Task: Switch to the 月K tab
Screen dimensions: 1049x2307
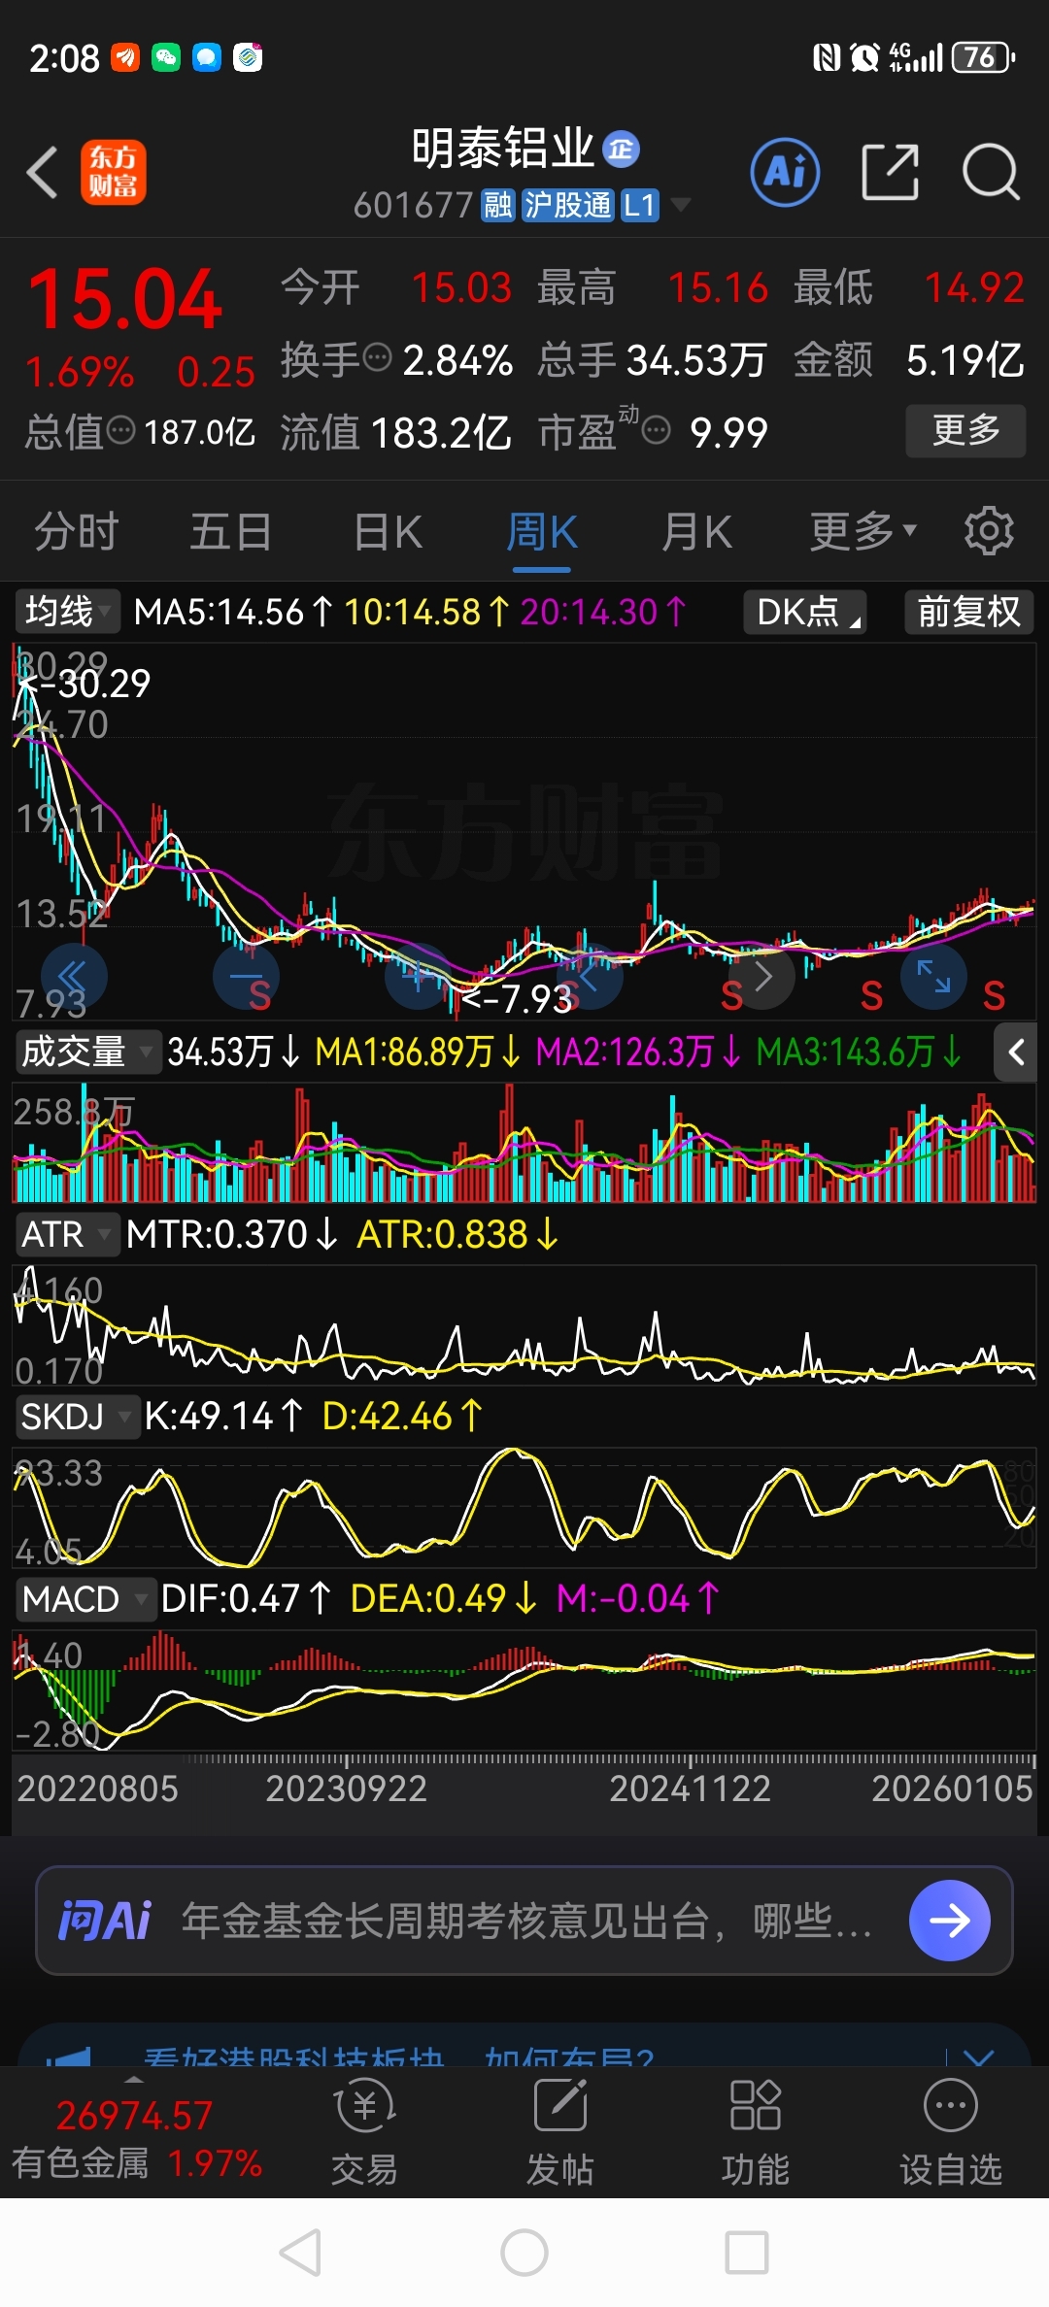Action: pos(696,532)
